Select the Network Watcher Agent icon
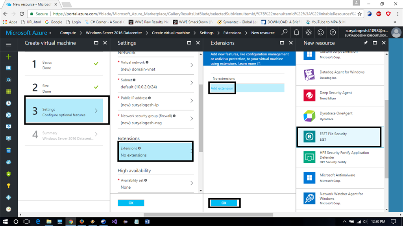Image resolution: width=403 pixels, height=226 pixels. (x=309, y=198)
